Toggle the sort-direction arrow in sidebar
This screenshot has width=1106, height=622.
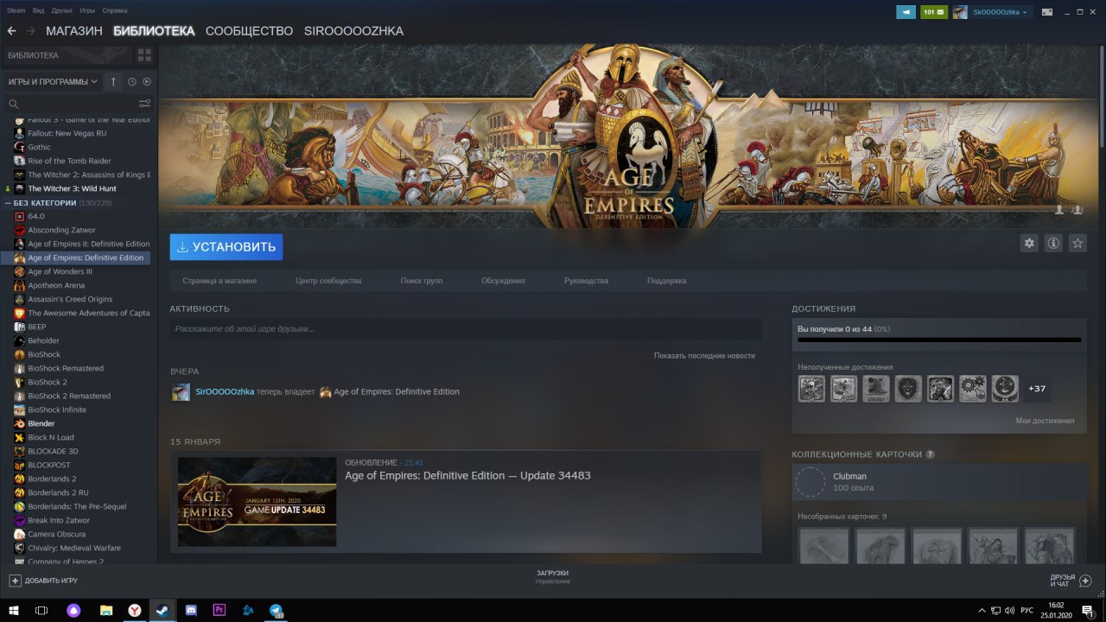[x=113, y=81]
